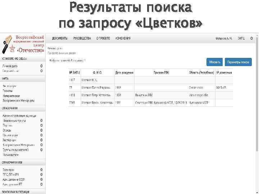The width and height of the screenshot is (259, 194).
Task: Click the arrow icon next to Персоны
Action: pos(41,125)
